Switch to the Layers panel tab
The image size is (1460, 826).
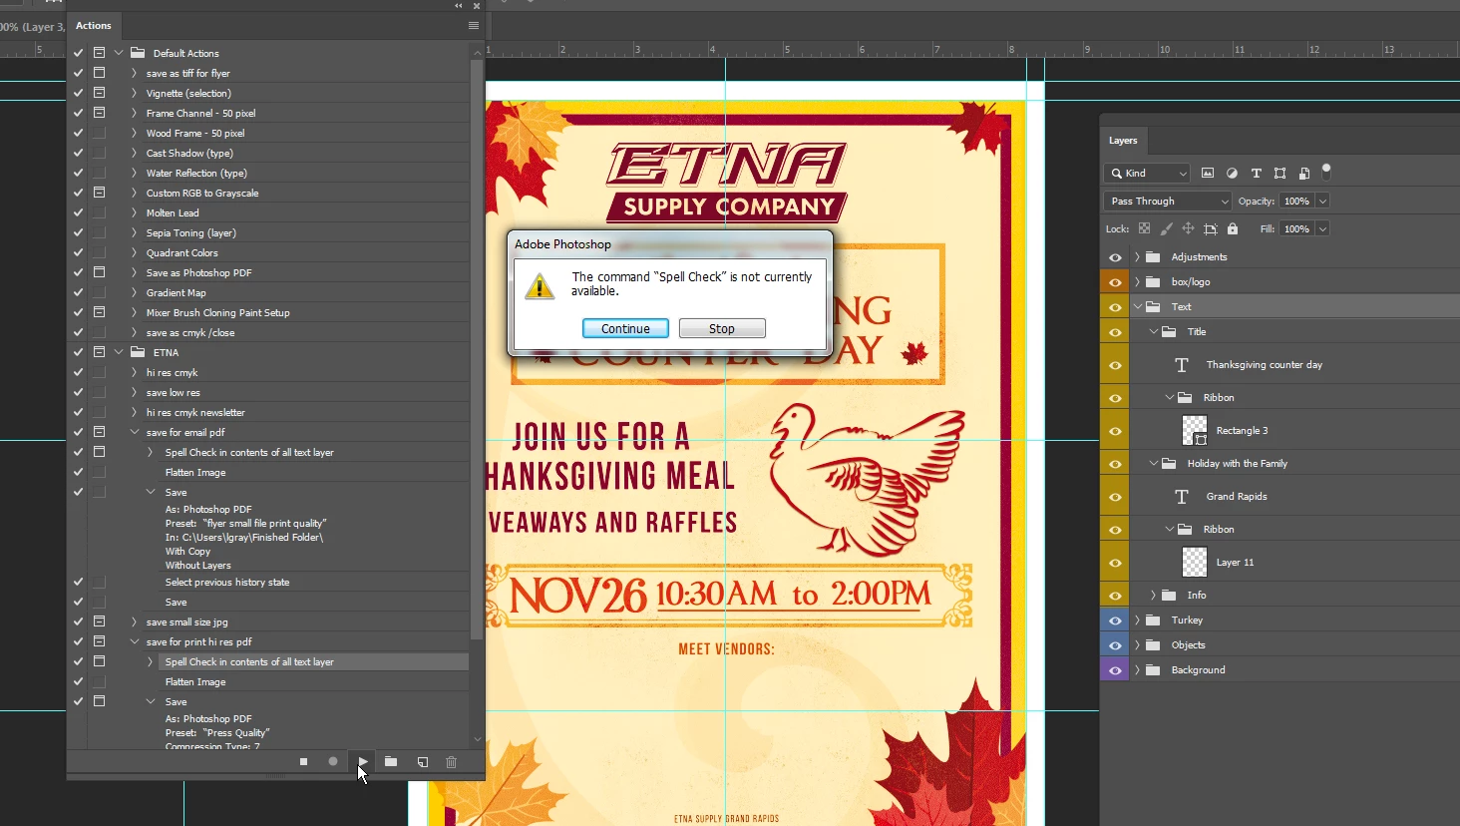(x=1123, y=141)
